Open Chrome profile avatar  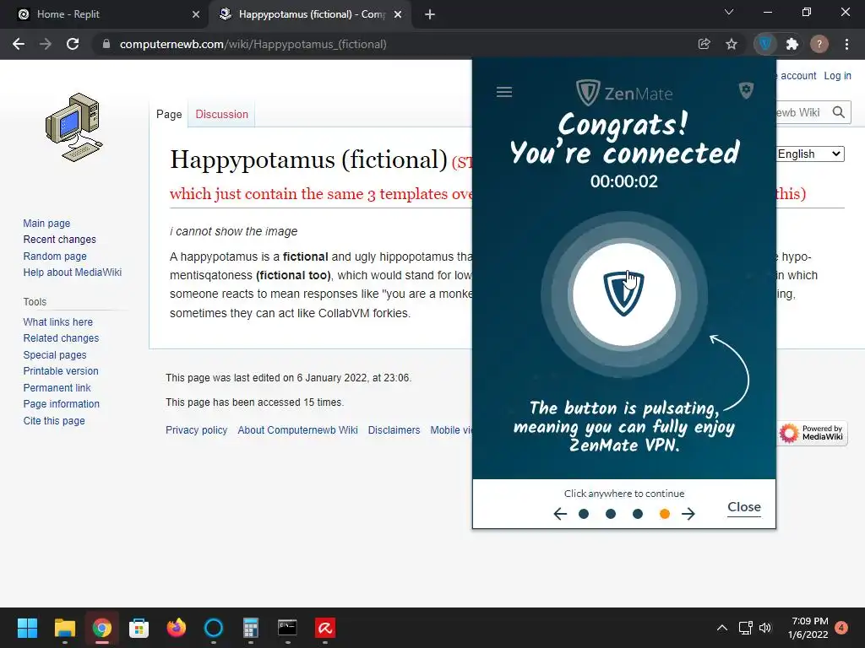[819, 44]
